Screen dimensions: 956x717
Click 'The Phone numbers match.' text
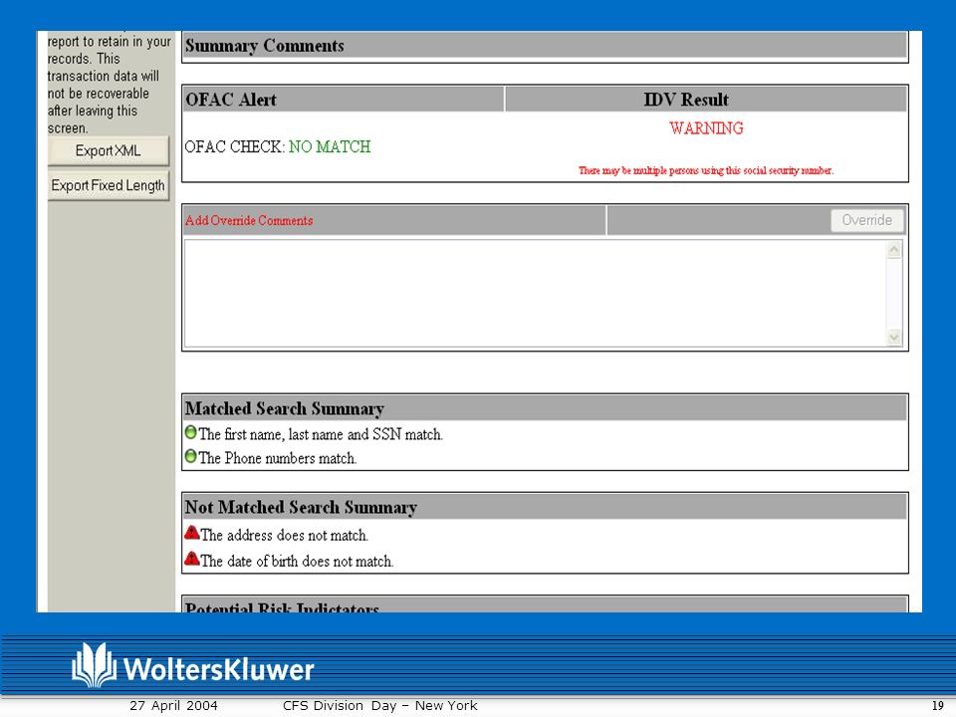coord(278,458)
